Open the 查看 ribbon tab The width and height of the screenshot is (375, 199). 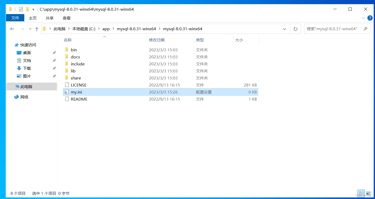click(x=67, y=18)
